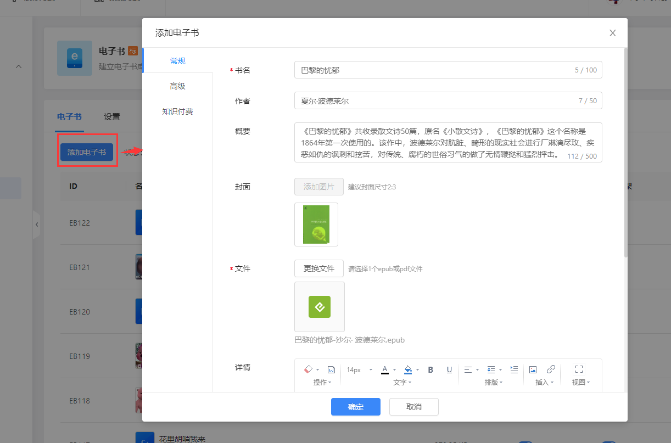Click the insert image icon
Image resolution: width=671 pixels, height=443 pixels.
(533, 369)
